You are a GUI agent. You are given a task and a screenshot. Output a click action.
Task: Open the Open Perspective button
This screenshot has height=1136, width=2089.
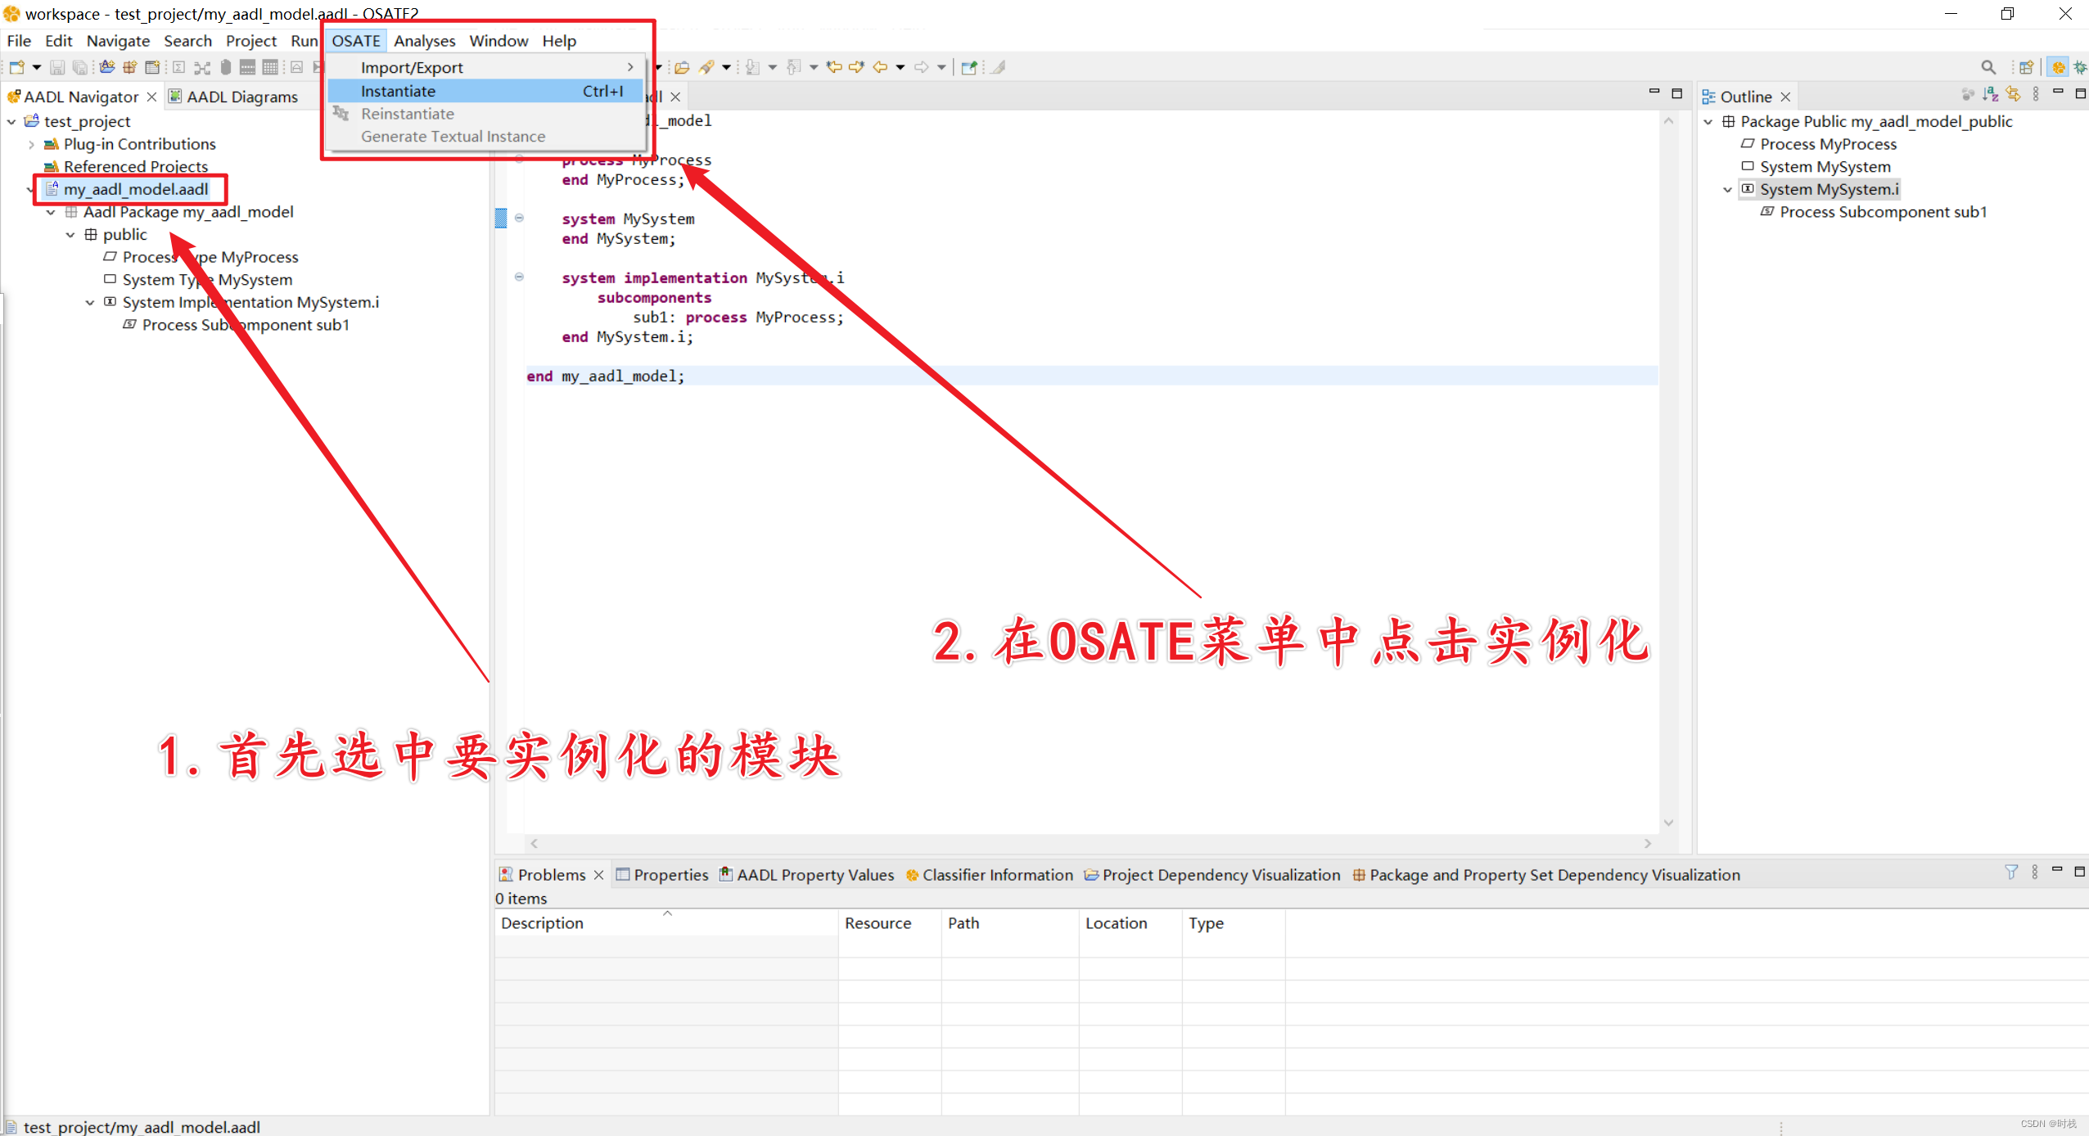click(x=2026, y=67)
